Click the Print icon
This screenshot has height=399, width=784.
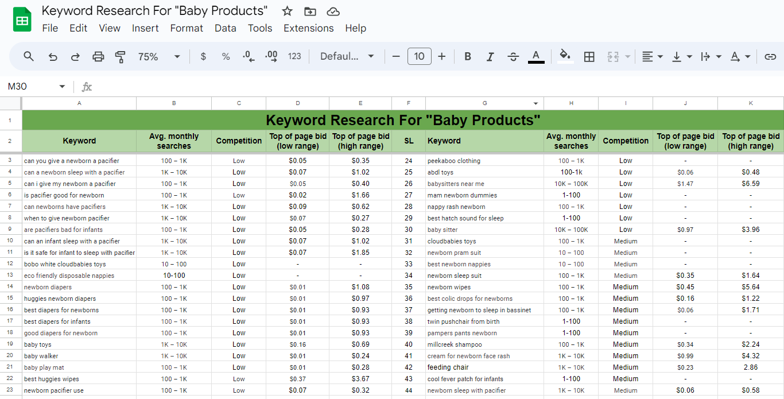[98, 56]
